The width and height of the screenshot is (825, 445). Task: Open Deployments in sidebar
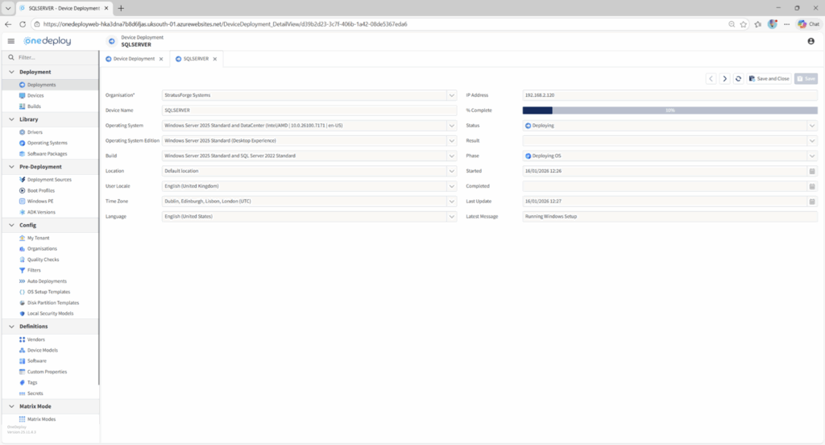coord(41,85)
